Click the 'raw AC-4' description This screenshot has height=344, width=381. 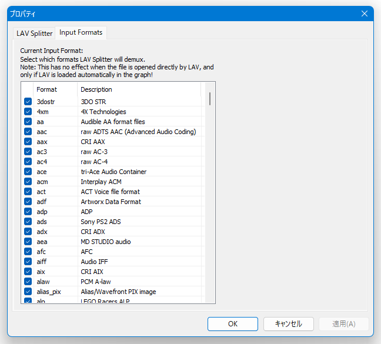(x=94, y=162)
